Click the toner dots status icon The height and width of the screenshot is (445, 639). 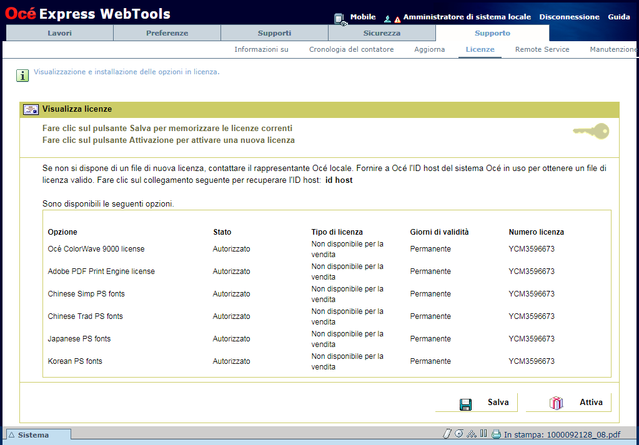(x=472, y=434)
